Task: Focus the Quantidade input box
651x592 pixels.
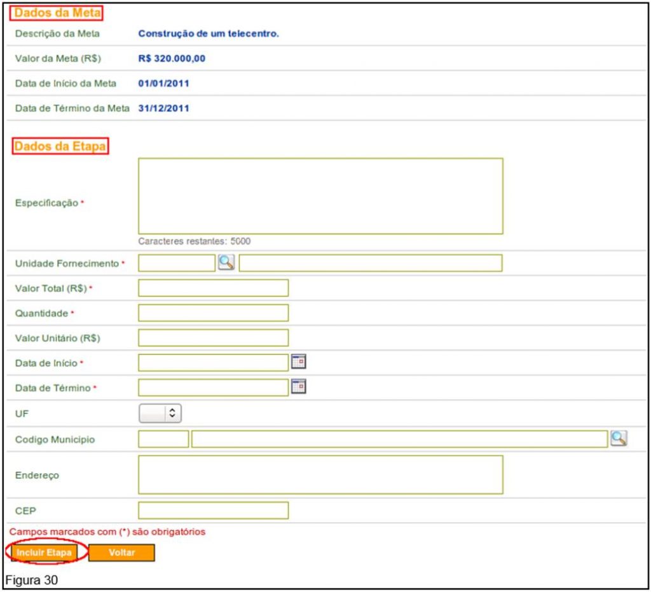Action: pos(213,313)
